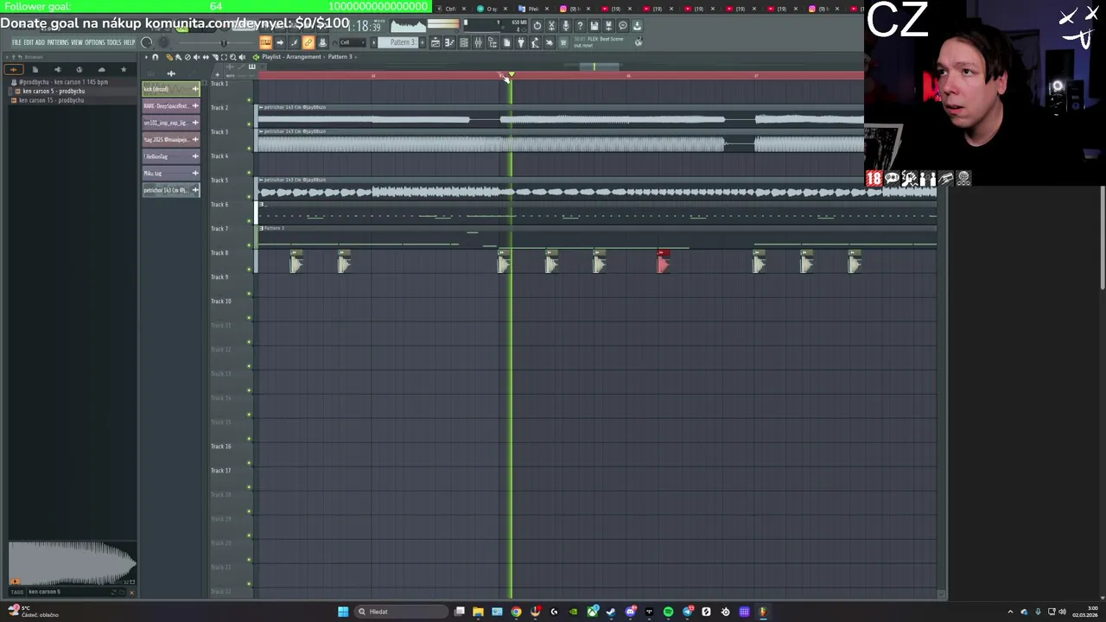Image resolution: width=1106 pixels, height=622 pixels.
Task: Select the playlist Paint brush tool
Action: point(179,57)
